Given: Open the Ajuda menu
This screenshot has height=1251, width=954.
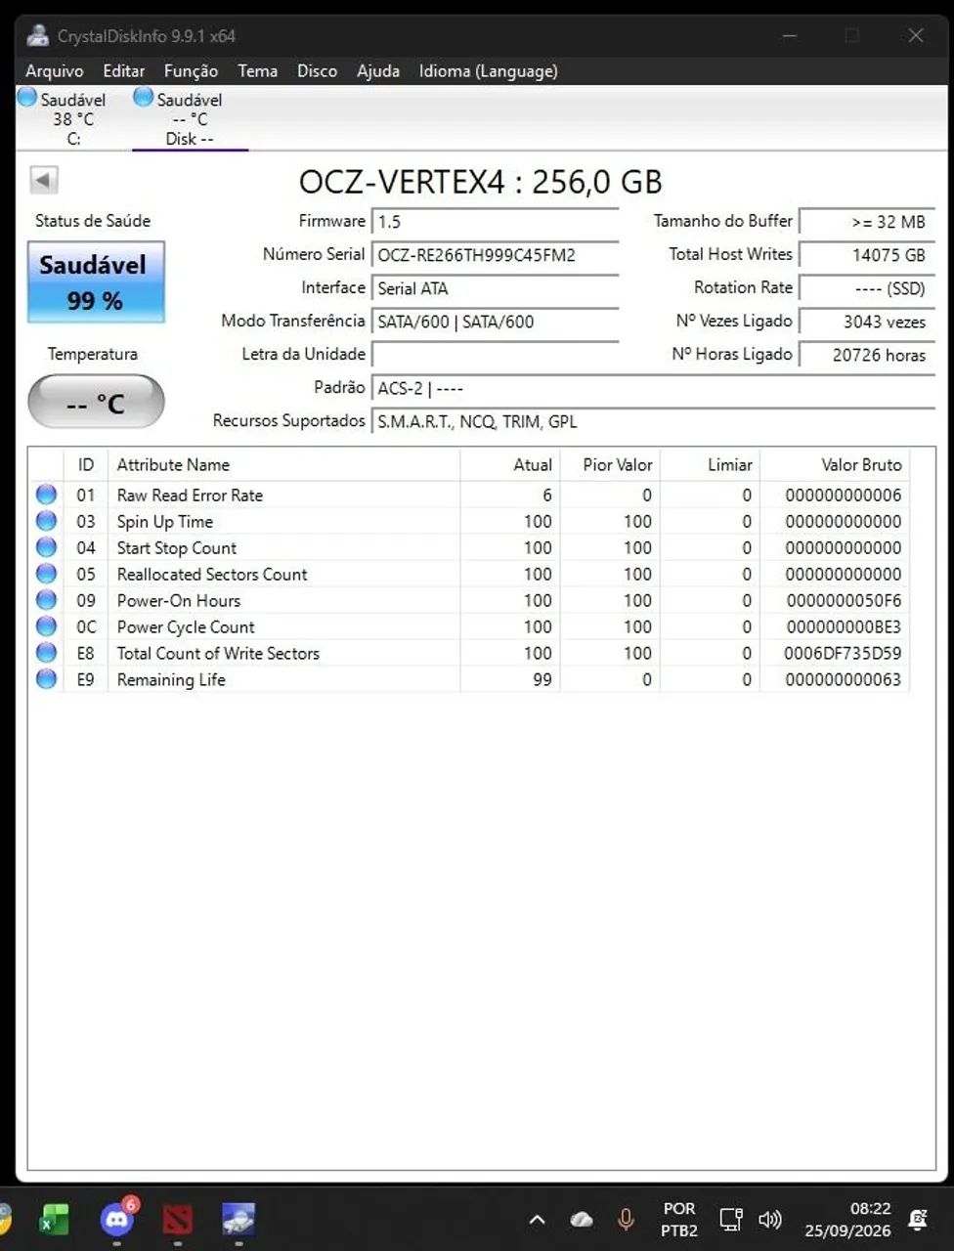Looking at the screenshot, I should 378,70.
